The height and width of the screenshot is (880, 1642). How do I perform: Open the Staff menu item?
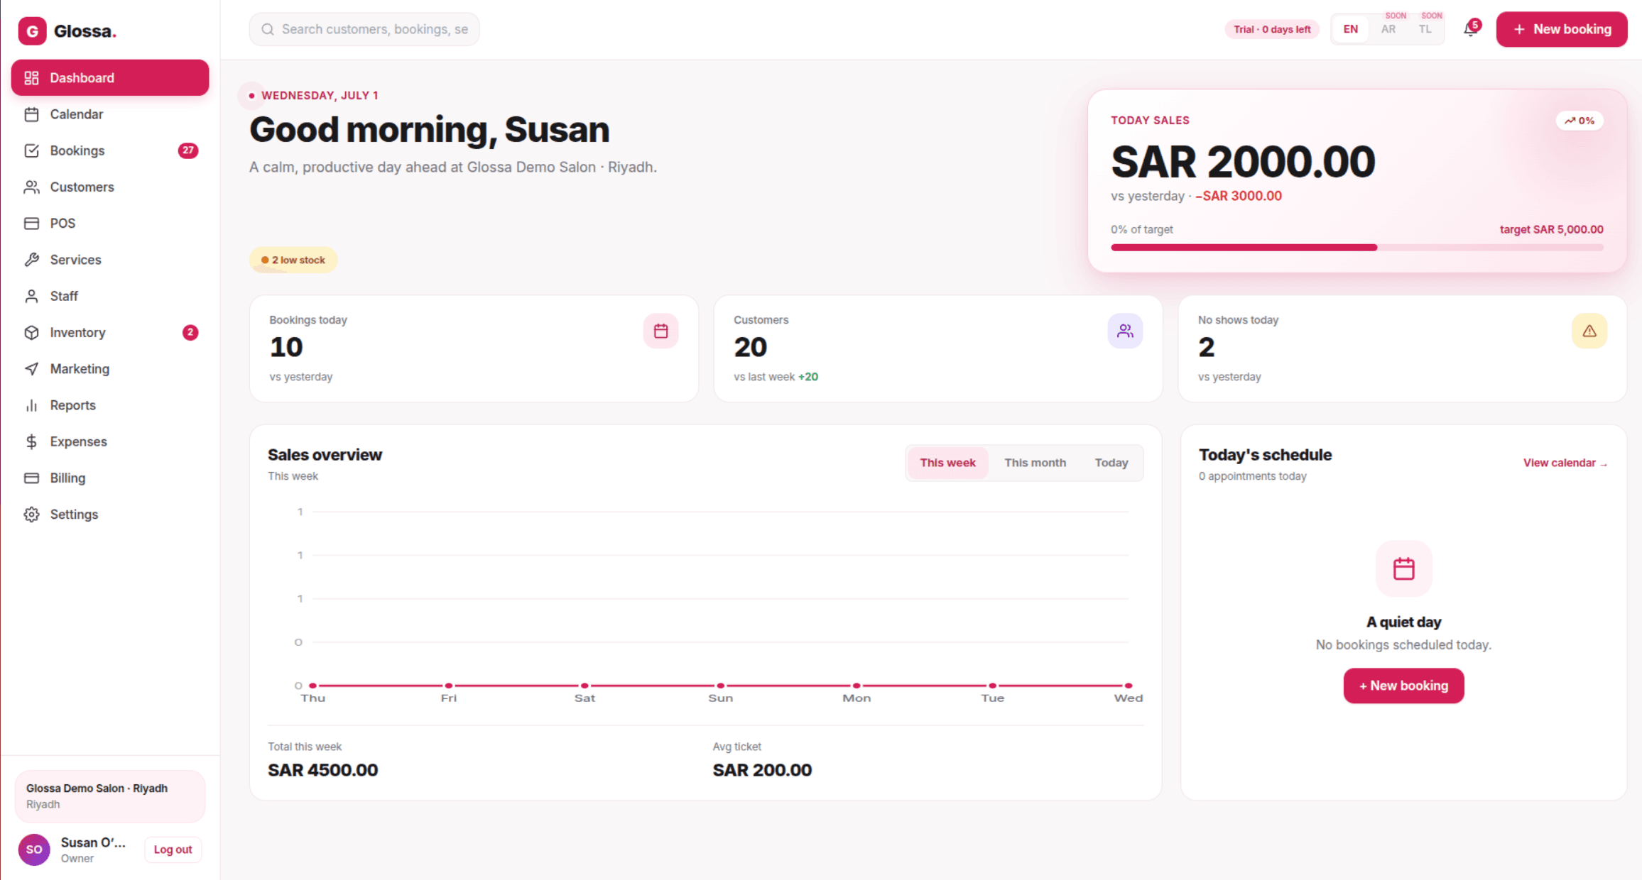pyautogui.click(x=110, y=296)
